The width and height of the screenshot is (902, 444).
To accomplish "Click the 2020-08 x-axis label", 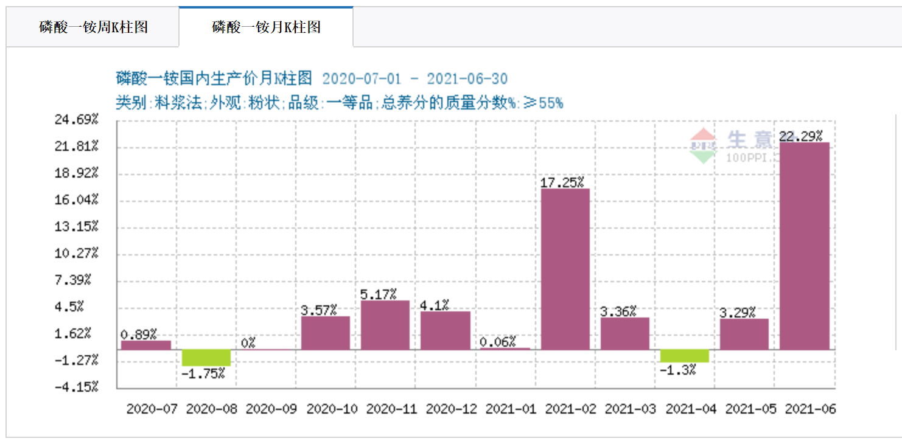I will point(211,409).
